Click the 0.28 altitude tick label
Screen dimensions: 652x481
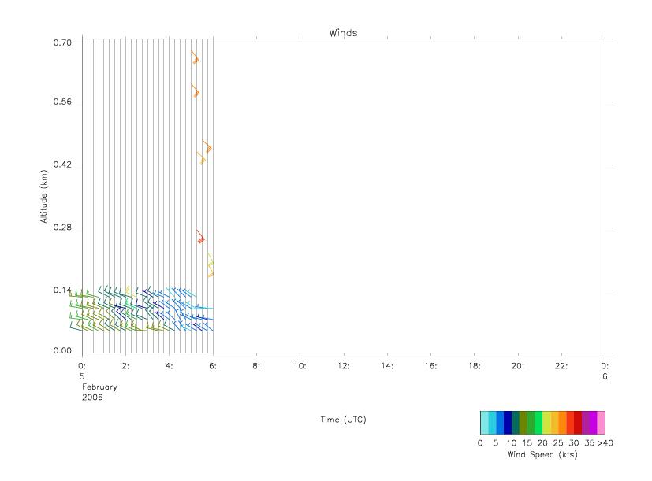click(x=62, y=228)
